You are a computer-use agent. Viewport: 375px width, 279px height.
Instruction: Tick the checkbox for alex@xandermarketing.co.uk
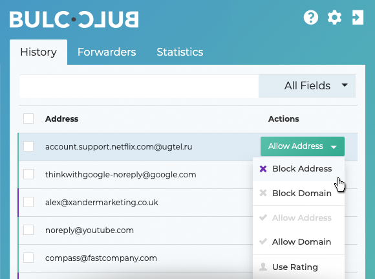point(28,202)
